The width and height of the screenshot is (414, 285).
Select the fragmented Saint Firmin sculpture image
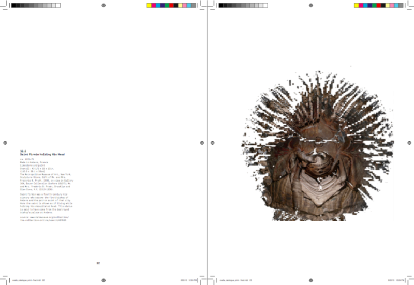pyautogui.click(x=318, y=146)
